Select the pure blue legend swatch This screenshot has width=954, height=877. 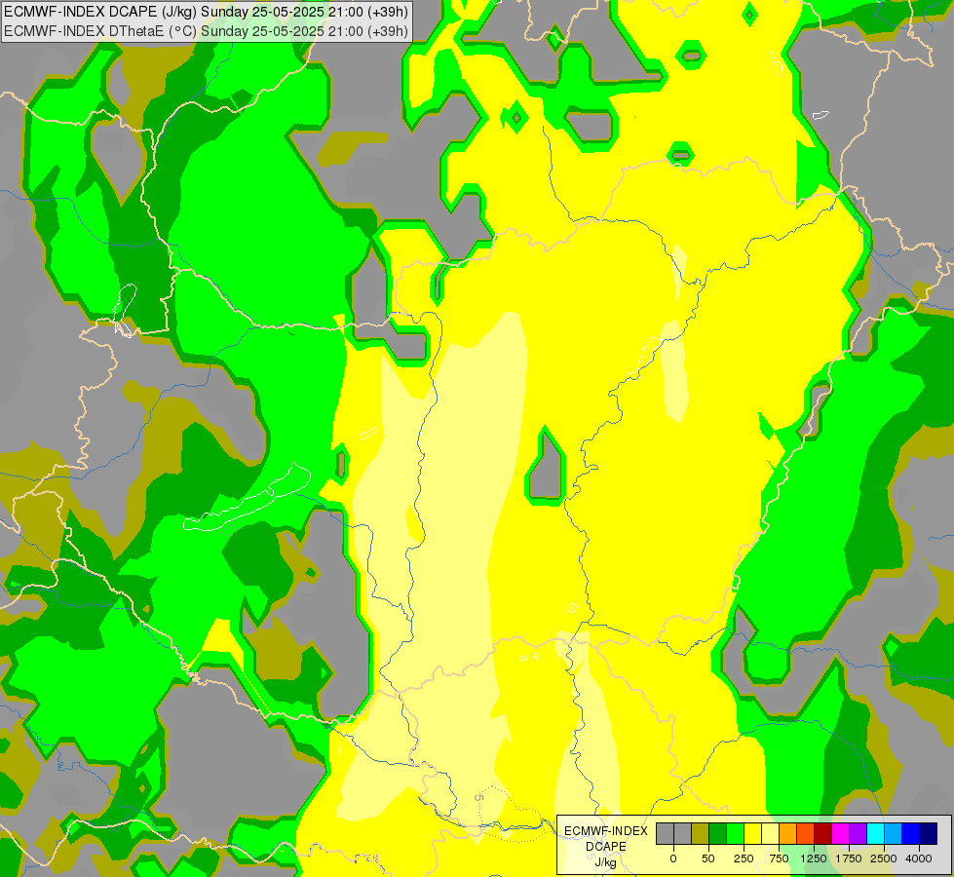point(911,833)
